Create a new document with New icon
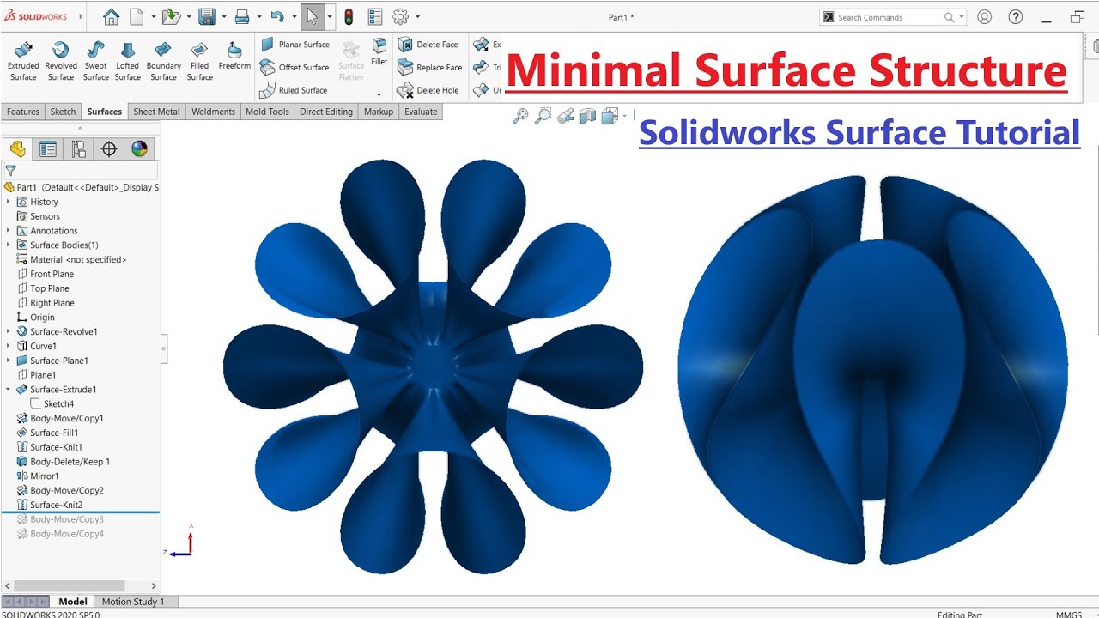1099x618 pixels. [137, 16]
